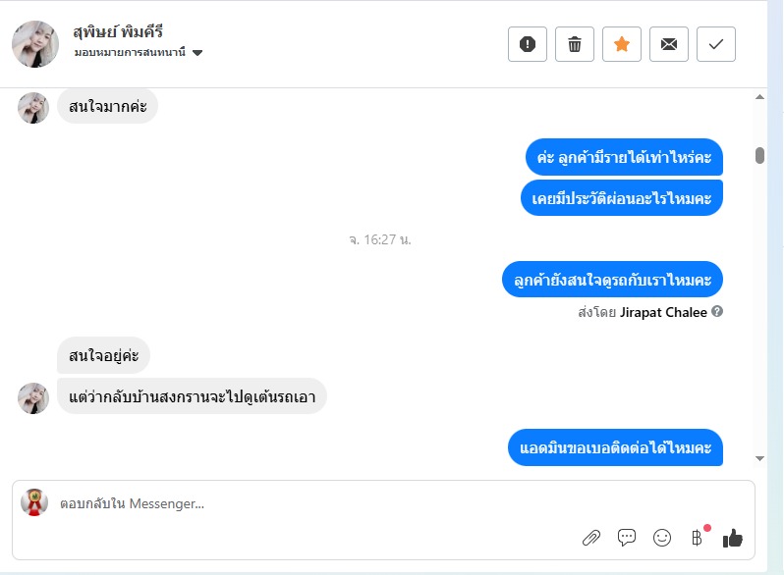
Task: Click in the Messenger reply input field
Action: point(383,503)
